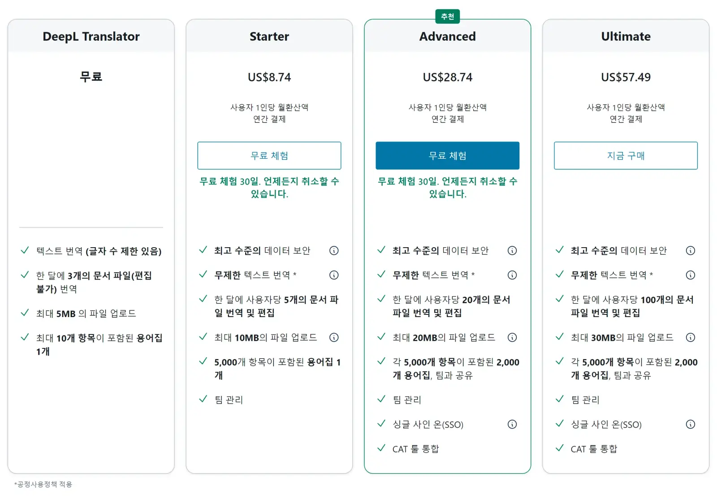Click the Ultimate plan title
Image resolution: width=717 pixels, height=498 pixels.
click(x=626, y=36)
